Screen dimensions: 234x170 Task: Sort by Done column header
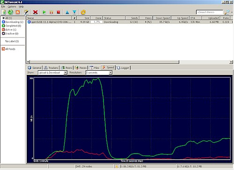point(96,18)
